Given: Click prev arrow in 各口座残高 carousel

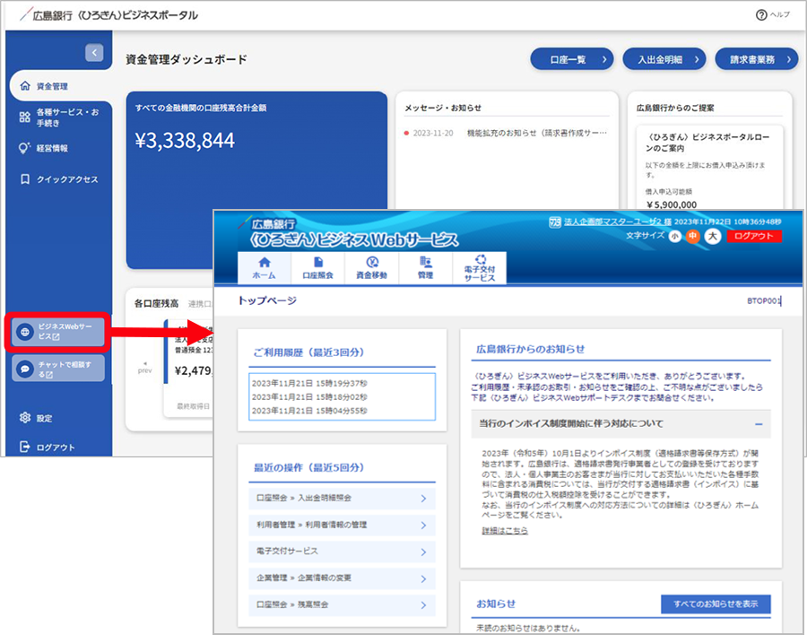Looking at the screenshot, I should (x=144, y=367).
